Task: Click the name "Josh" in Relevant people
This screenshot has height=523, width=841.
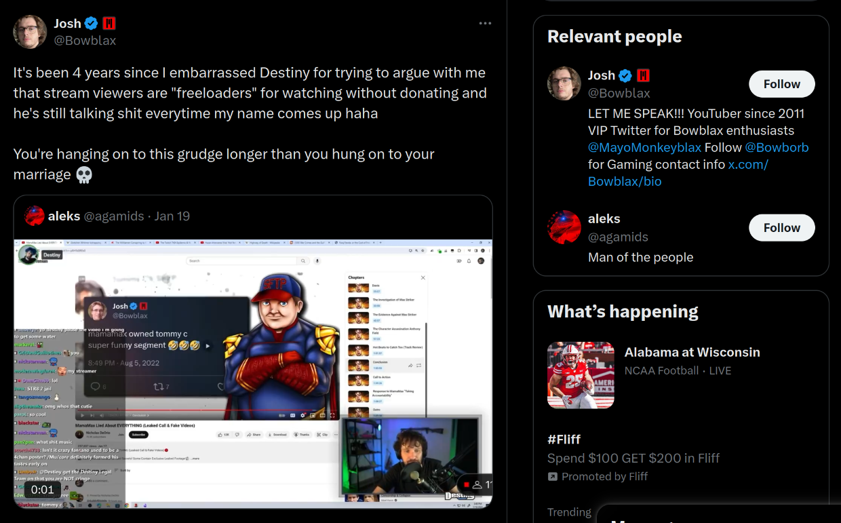Action: (x=602, y=75)
